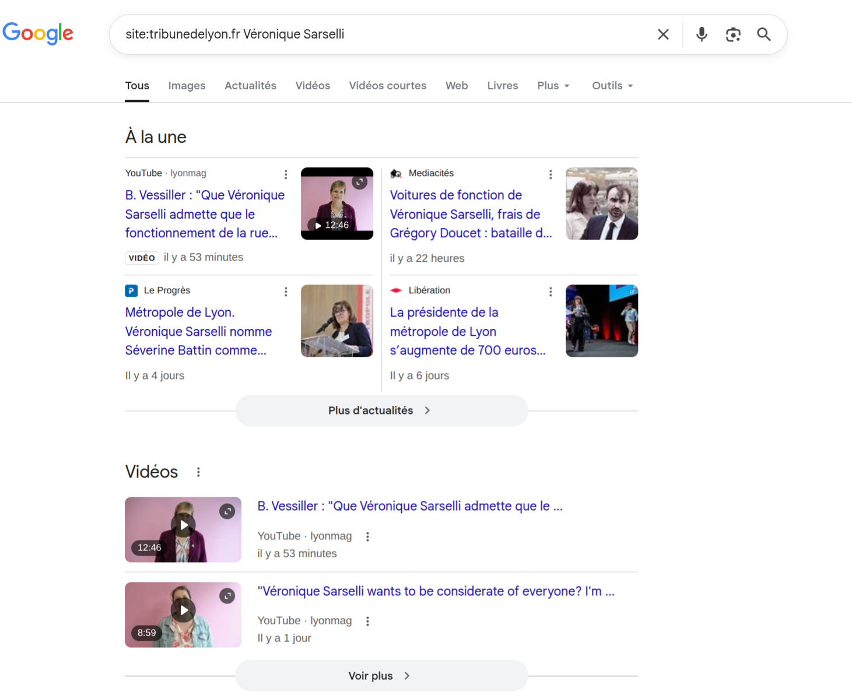Open B. Vessiller news headline link
The width and height of the screenshot is (852, 699).
pos(205,214)
